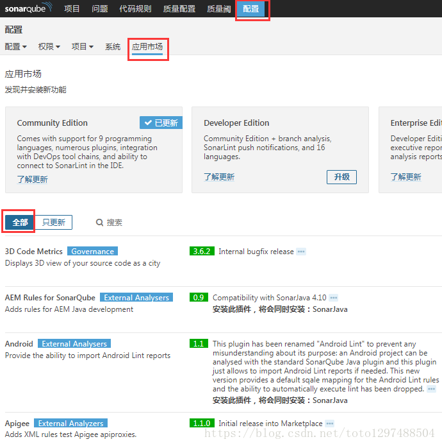The image size is (442, 446).
Task: Open the 代码规则 top navigation item
Action: pos(135,8)
